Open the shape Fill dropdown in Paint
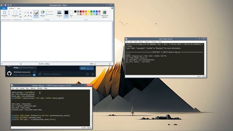233x131 pixels. [50, 14]
